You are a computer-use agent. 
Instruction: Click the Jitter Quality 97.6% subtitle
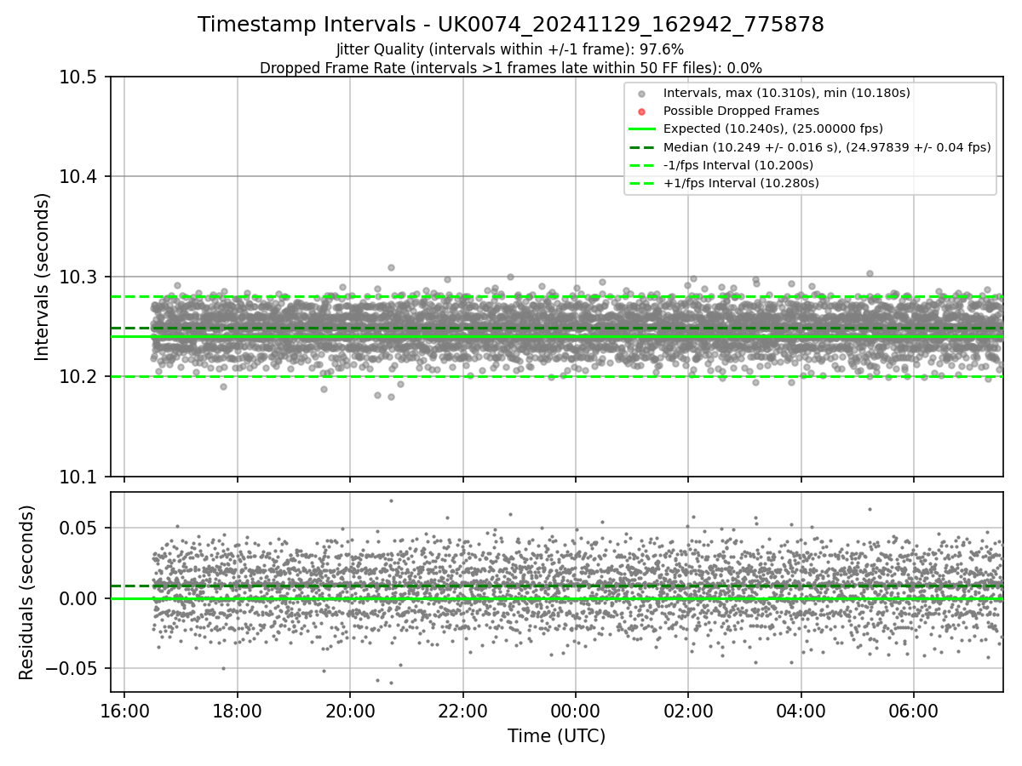click(x=510, y=49)
